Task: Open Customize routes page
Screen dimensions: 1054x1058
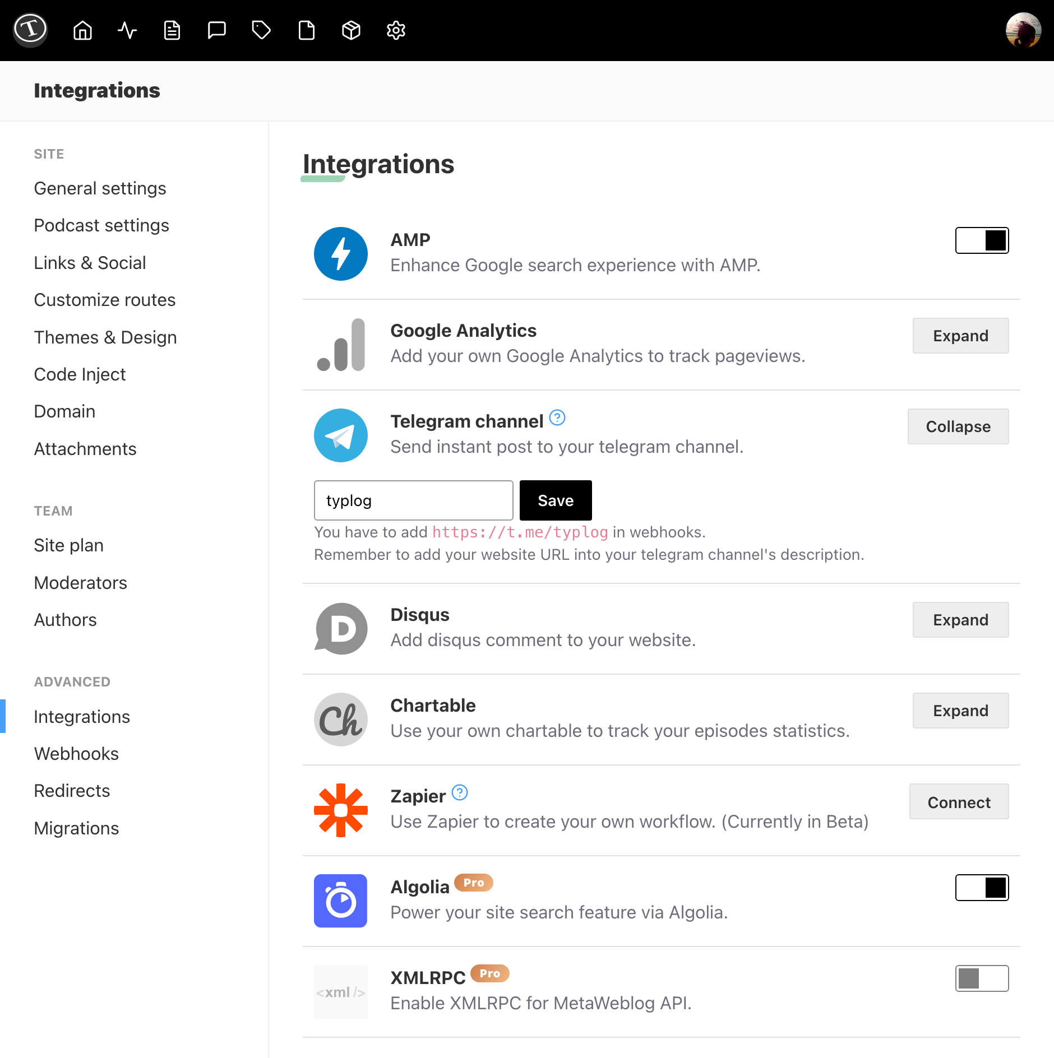Action: (x=105, y=300)
